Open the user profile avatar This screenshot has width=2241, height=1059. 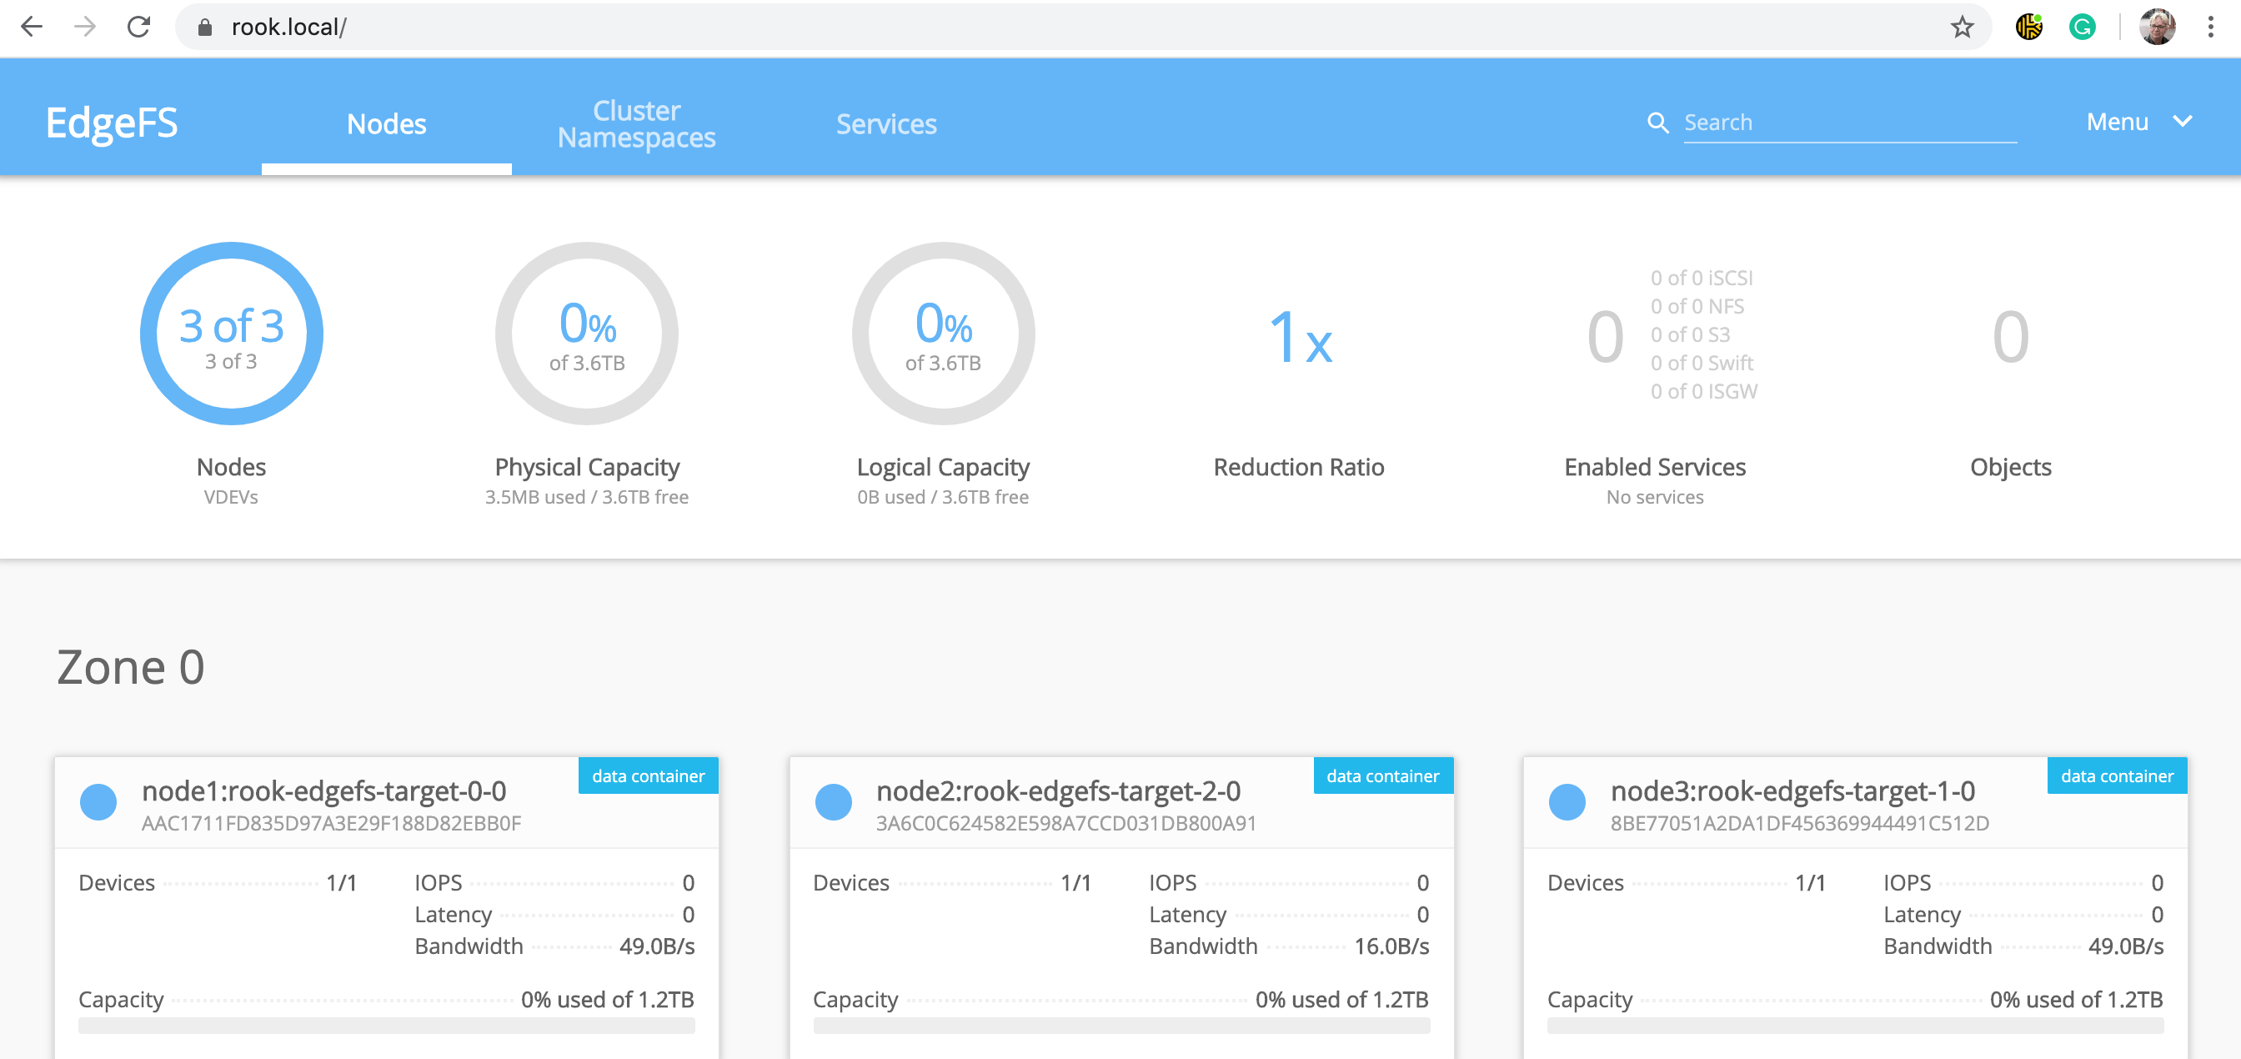pyautogui.click(x=2157, y=27)
